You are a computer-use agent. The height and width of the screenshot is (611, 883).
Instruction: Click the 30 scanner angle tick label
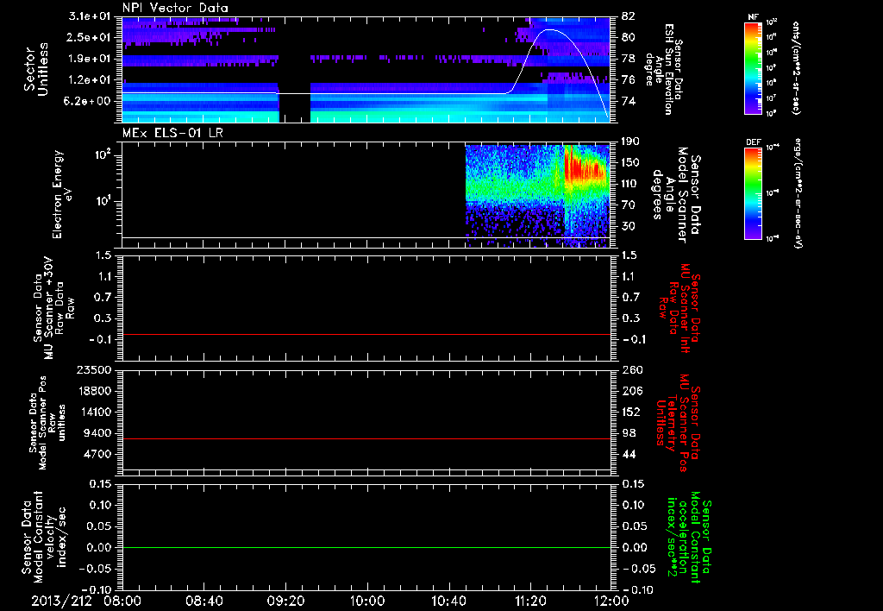click(628, 226)
